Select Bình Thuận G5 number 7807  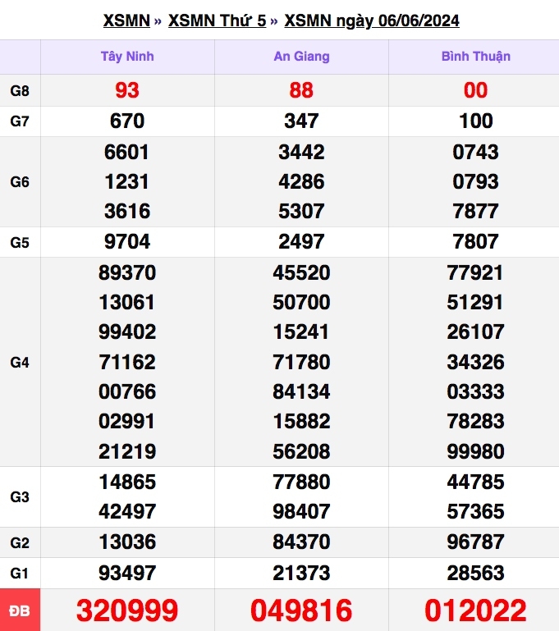tap(476, 241)
